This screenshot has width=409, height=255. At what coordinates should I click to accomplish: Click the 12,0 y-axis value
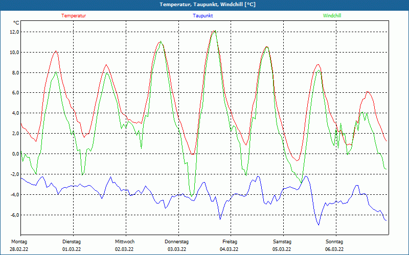(15, 32)
